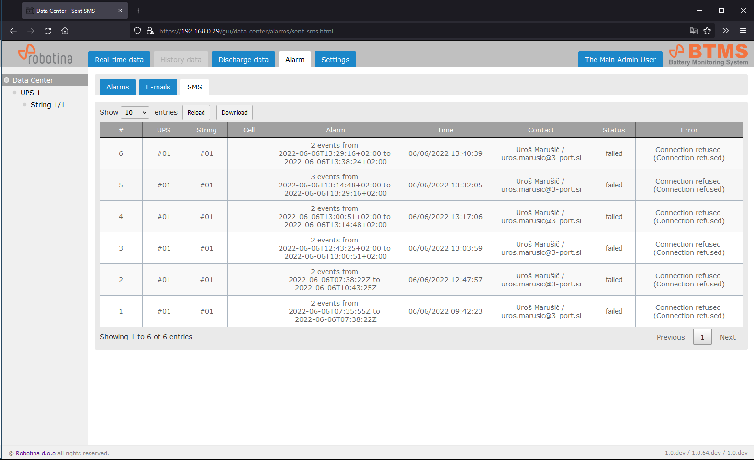Go to the Next page of entries
Viewport: 754px width, 460px height.
tap(728, 337)
